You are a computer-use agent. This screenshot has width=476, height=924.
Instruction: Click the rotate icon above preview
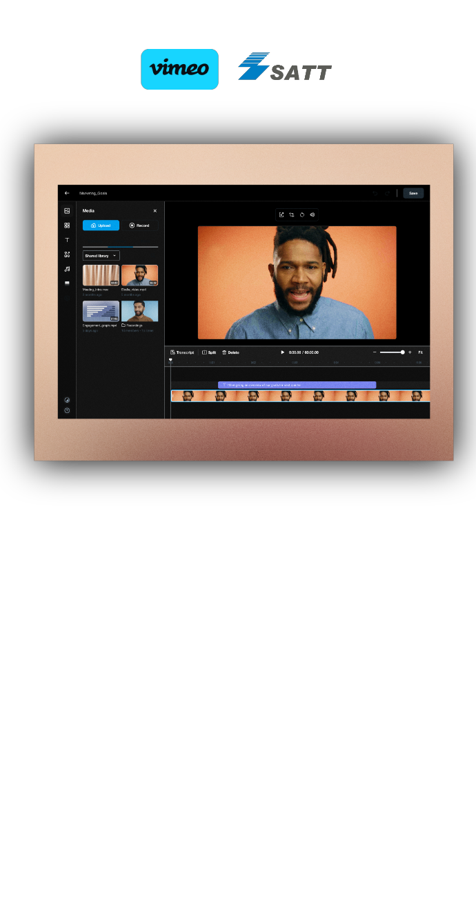tap(302, 214)
